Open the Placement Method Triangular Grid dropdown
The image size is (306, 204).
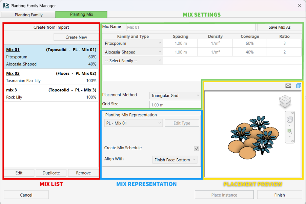pos(198,96)
